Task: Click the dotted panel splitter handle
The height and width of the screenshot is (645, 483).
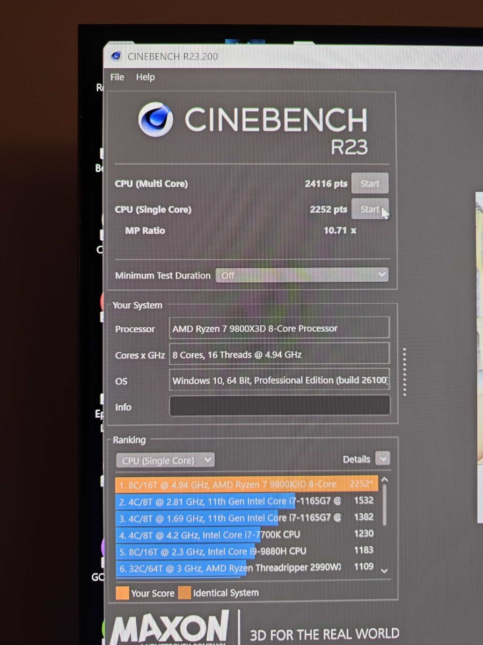Action: click(404, 371)
